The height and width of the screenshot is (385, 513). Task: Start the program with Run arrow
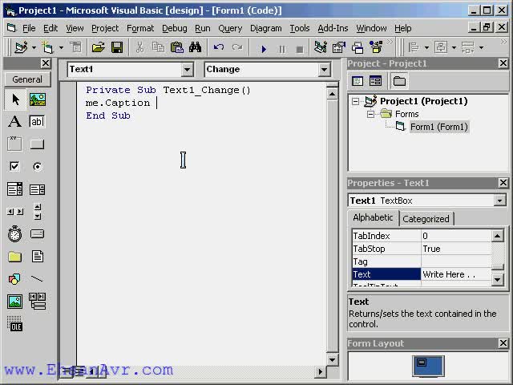264,49
